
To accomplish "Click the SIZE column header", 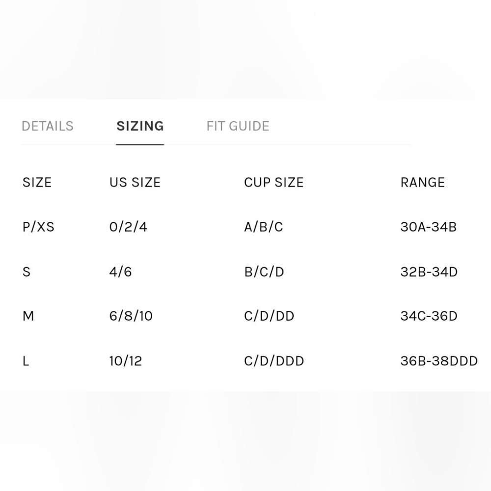I will 37,182.
